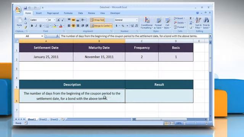Screen dimensions: 244x137
Task: Go to Sheet2 worksheet tab
Action: pyautogui.click(x=43, y=119)
